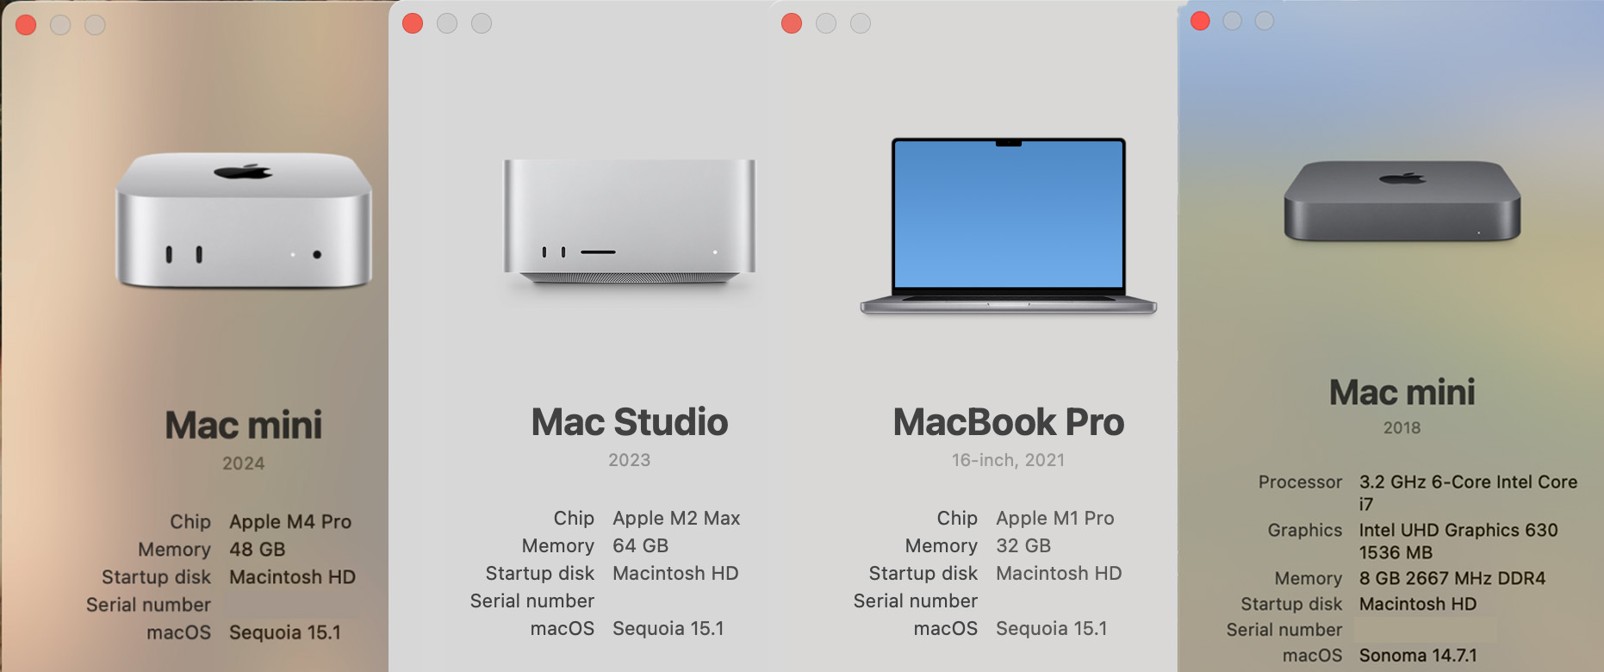Click the space gray Mac mini 2018 image
Screen dimensions: 1604x672
click(x=1402, y=201)
